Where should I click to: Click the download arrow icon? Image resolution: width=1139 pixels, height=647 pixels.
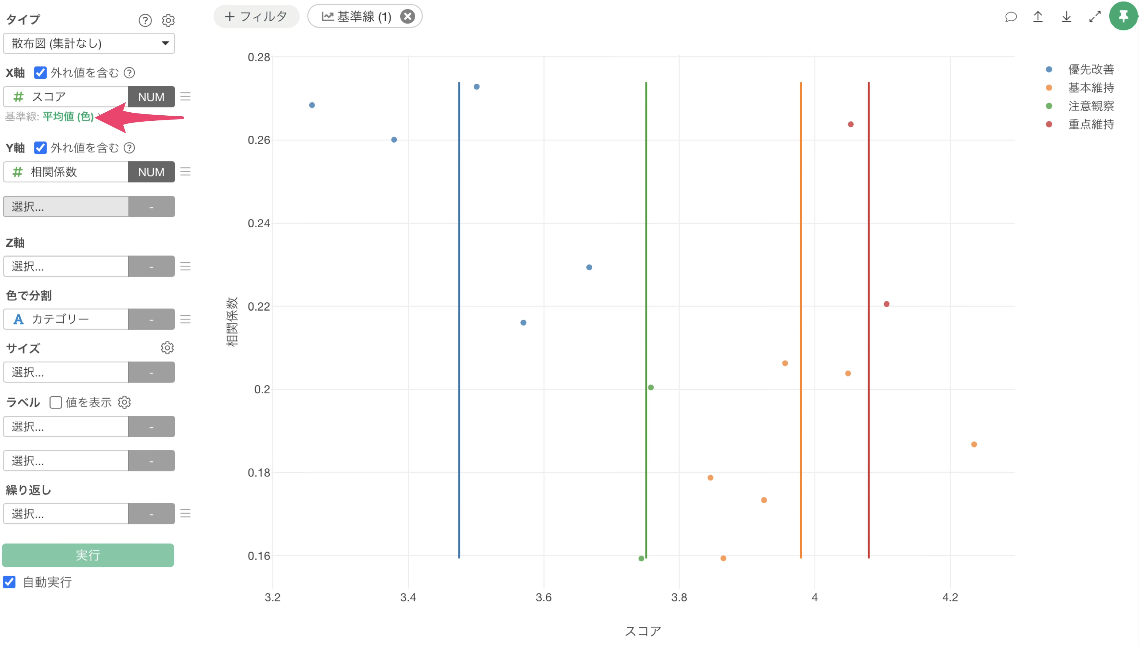(x=1066, y=17)
